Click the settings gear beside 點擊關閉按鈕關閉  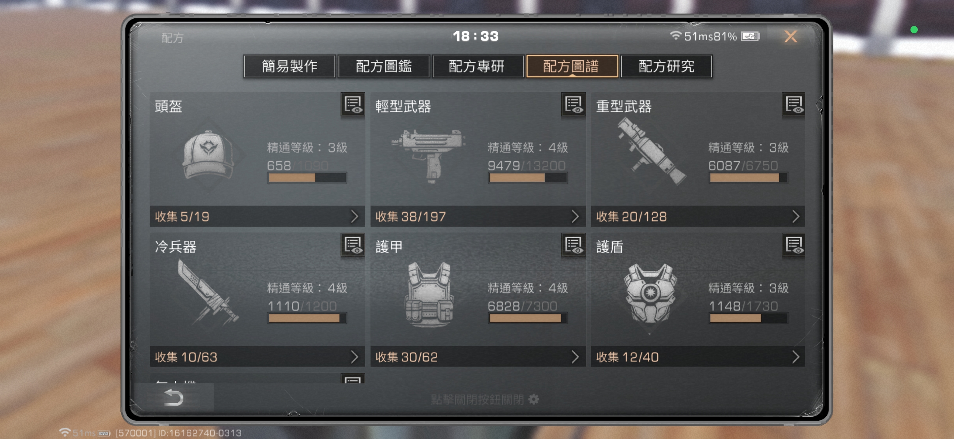click(534, 399)
